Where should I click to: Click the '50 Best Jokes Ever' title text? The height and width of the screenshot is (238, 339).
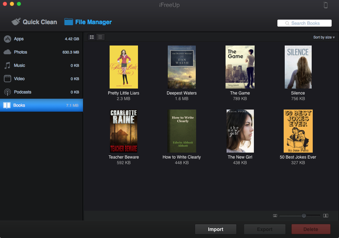point(298,157)
